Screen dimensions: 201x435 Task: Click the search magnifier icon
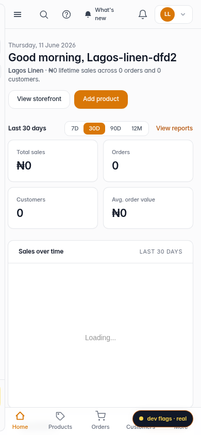point(44,14)
